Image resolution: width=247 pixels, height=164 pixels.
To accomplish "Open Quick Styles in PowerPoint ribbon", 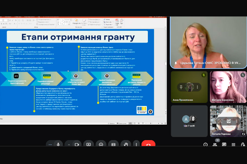I will (x=84, y=22).
